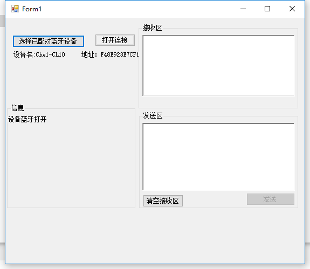
Task: Click the Form1 title text
Action: [x=32, y=9]
